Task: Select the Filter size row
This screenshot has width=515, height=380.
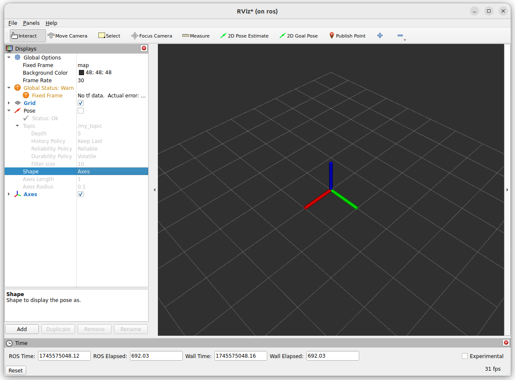Action: 76,164
